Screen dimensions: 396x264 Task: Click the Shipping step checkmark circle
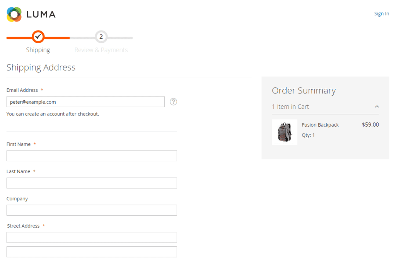tap(38, 37)
